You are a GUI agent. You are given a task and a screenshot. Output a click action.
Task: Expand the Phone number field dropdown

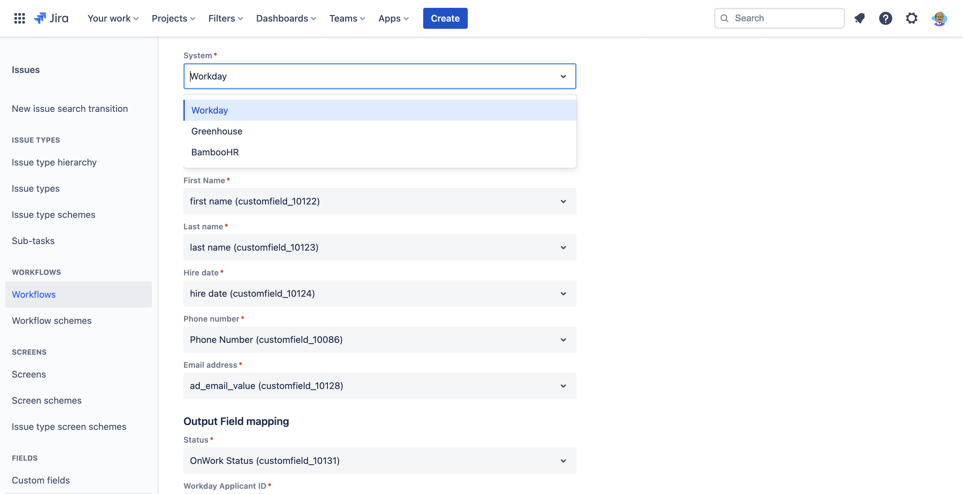click(379, 339)
